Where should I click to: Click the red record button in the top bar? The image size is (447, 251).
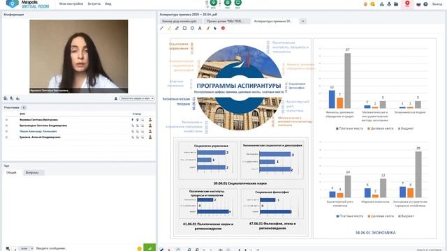(407, 3)
